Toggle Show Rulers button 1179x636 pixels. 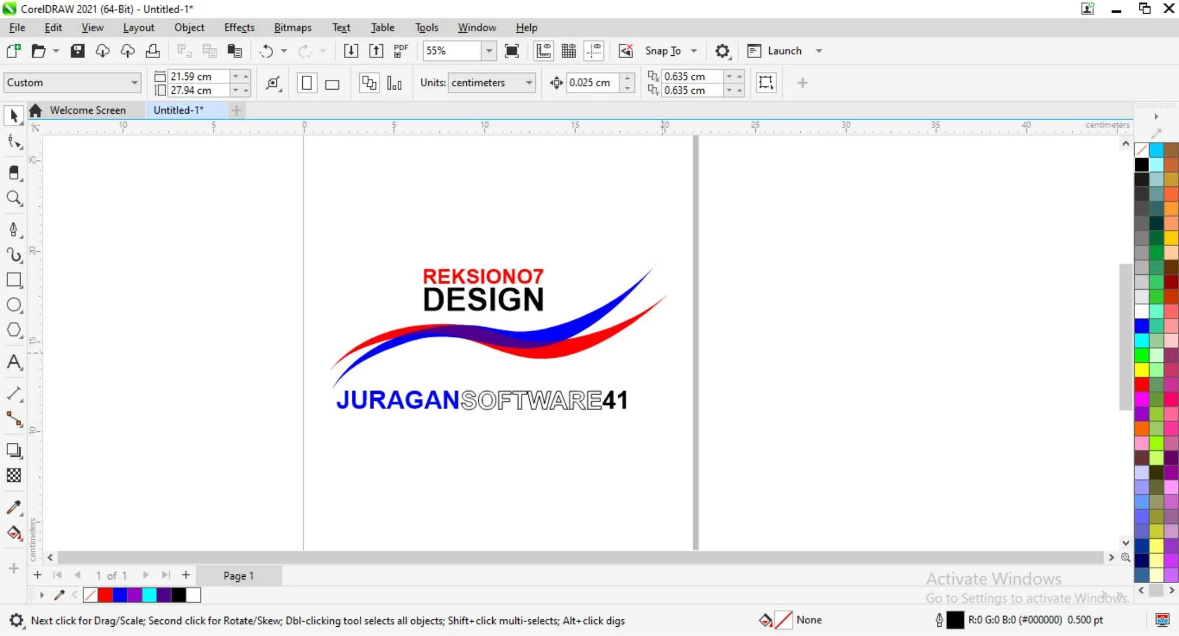coord(543,51)
